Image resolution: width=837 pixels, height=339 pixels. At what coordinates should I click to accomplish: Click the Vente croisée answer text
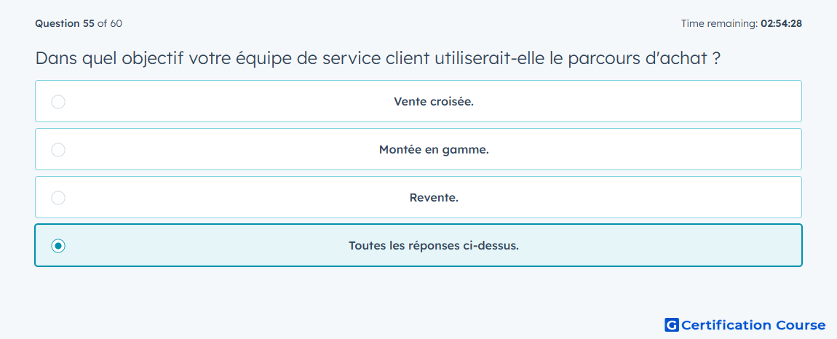434,101
